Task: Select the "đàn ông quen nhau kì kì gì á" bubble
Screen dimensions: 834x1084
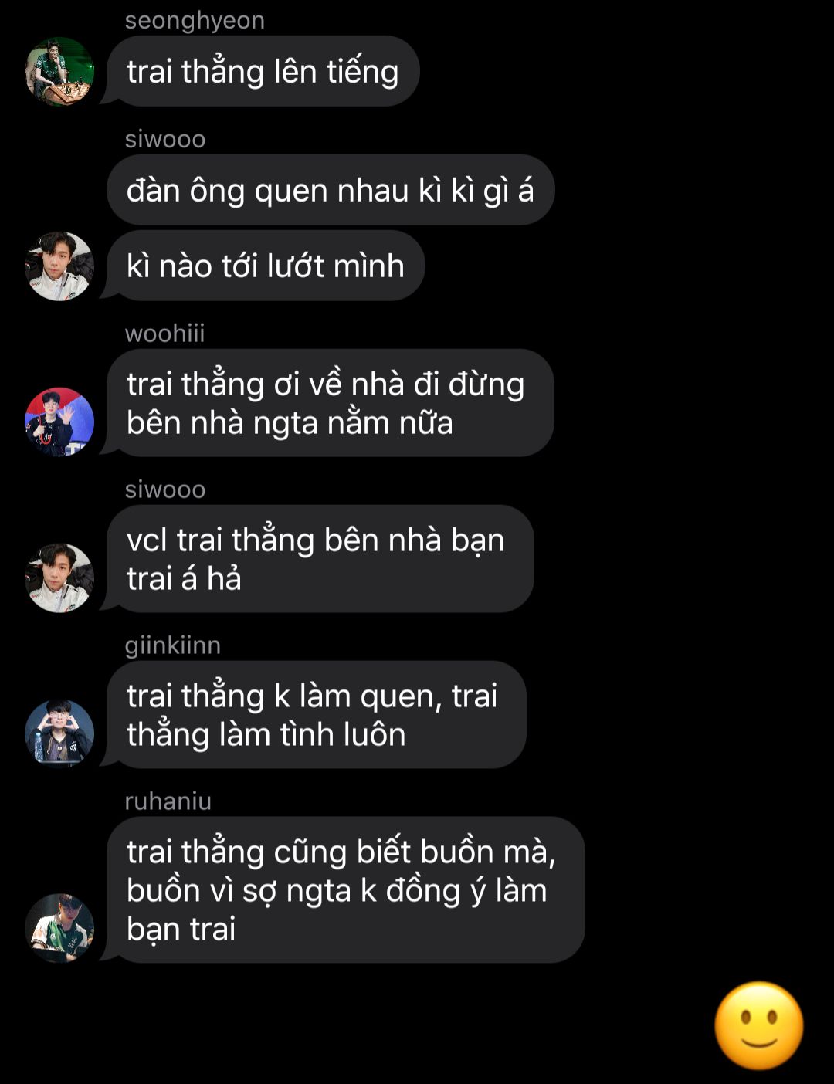Action: [331, 190]
